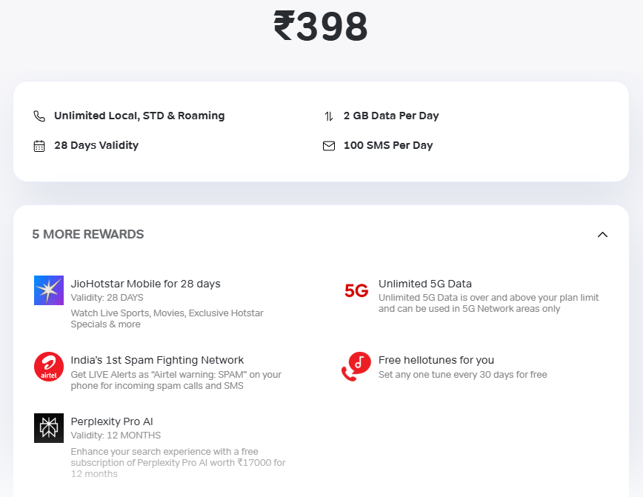Click the Airtel spam fighting network logo
Viewport: 643px width, 497px height.
pyautogui.click(x=48, y=366)
